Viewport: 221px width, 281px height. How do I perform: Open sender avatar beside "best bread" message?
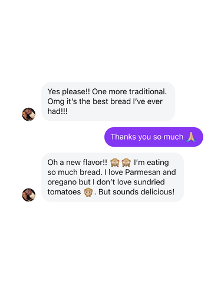29,114
